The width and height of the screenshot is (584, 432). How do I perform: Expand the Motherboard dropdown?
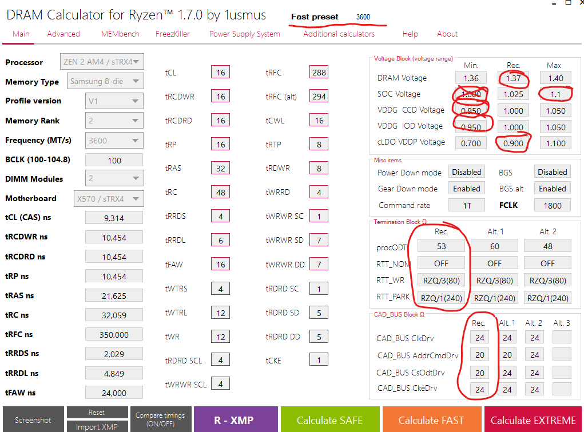pyautogui.click(x=108, y=199)
